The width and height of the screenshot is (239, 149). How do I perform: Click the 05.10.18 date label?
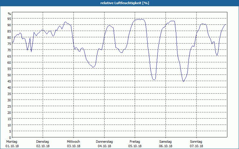(135, 146)
